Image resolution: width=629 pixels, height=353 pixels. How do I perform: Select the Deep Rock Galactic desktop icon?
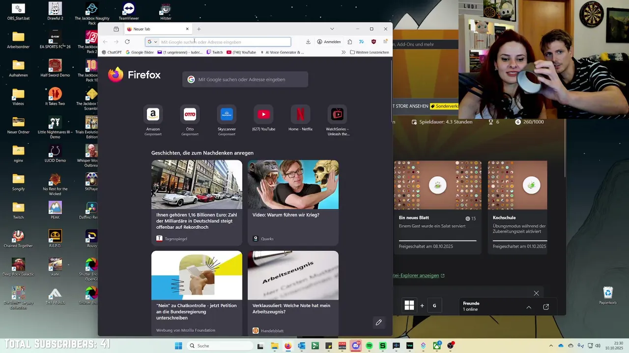pos(18,267)
